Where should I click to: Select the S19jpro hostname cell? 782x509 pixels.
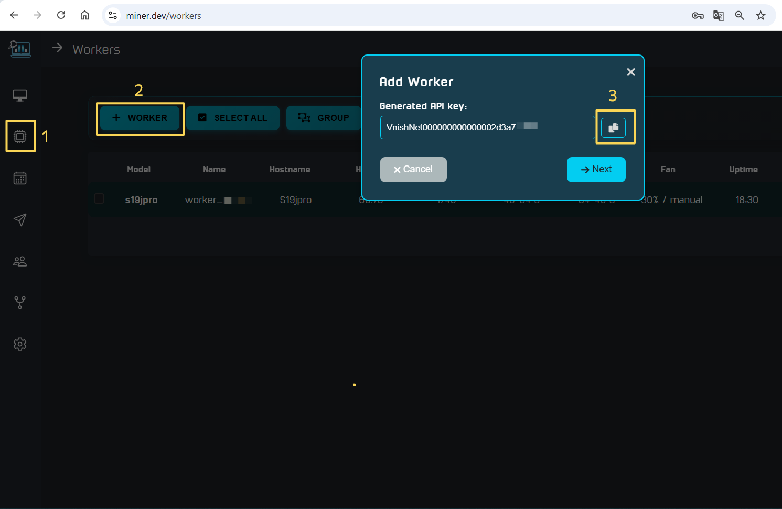coord(296,200)
